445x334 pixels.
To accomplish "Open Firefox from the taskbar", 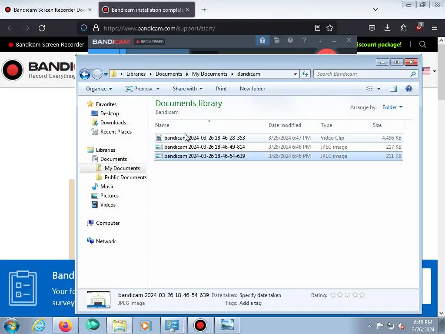I will pos(65,325).
